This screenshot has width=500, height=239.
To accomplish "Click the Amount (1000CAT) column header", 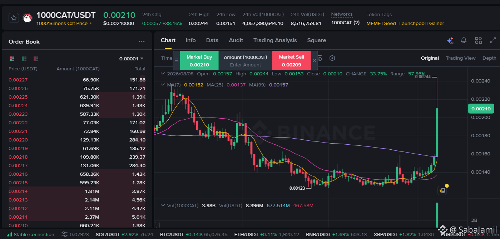I will coord(78,69).
